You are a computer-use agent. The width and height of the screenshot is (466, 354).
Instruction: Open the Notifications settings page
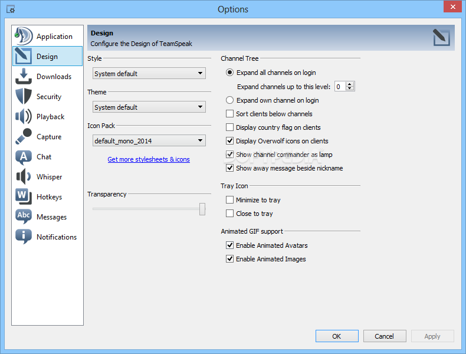(48, 237)
